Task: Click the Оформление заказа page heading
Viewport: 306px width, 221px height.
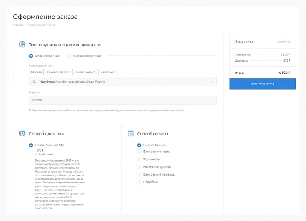Action: [x=45, y=17]
